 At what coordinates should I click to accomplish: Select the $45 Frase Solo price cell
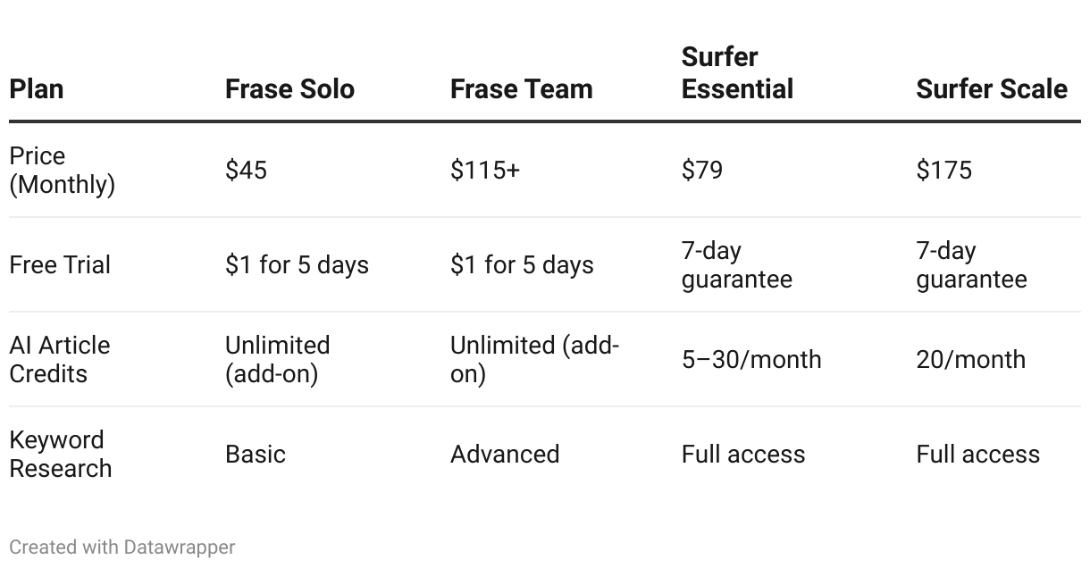click(246, 170)
